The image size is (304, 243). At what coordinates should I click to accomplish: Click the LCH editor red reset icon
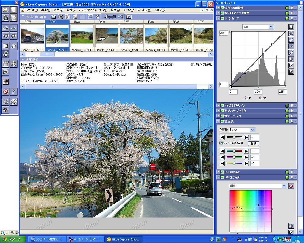pyautogui.click(x=291, y=186)
